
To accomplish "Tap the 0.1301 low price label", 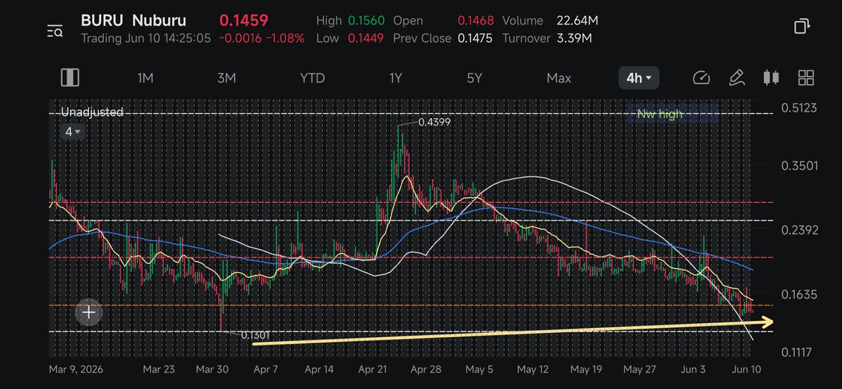I will 255,336.
